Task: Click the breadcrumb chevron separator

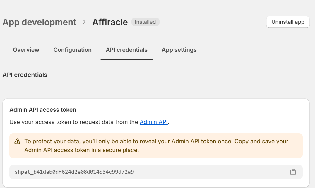Action: pos(84,22)
